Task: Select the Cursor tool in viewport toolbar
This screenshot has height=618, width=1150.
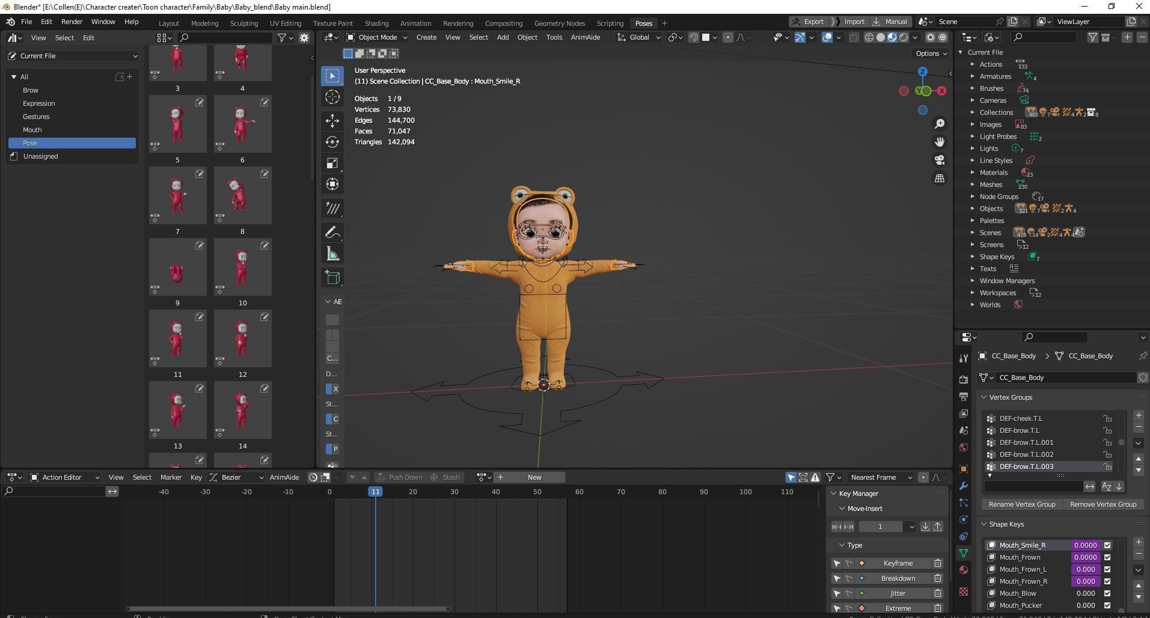Action: 332,97
